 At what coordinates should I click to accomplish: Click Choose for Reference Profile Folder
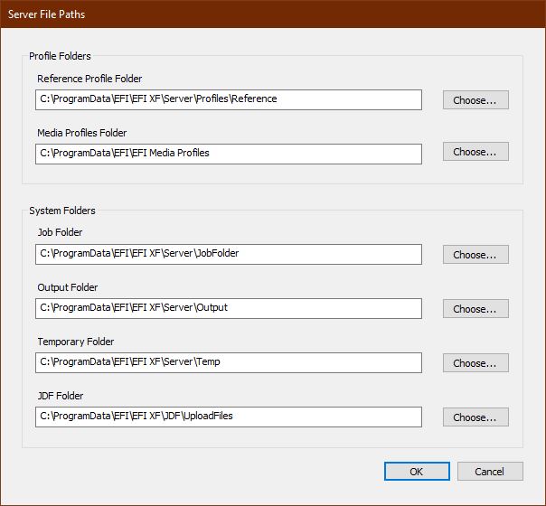tap(475, 100)
